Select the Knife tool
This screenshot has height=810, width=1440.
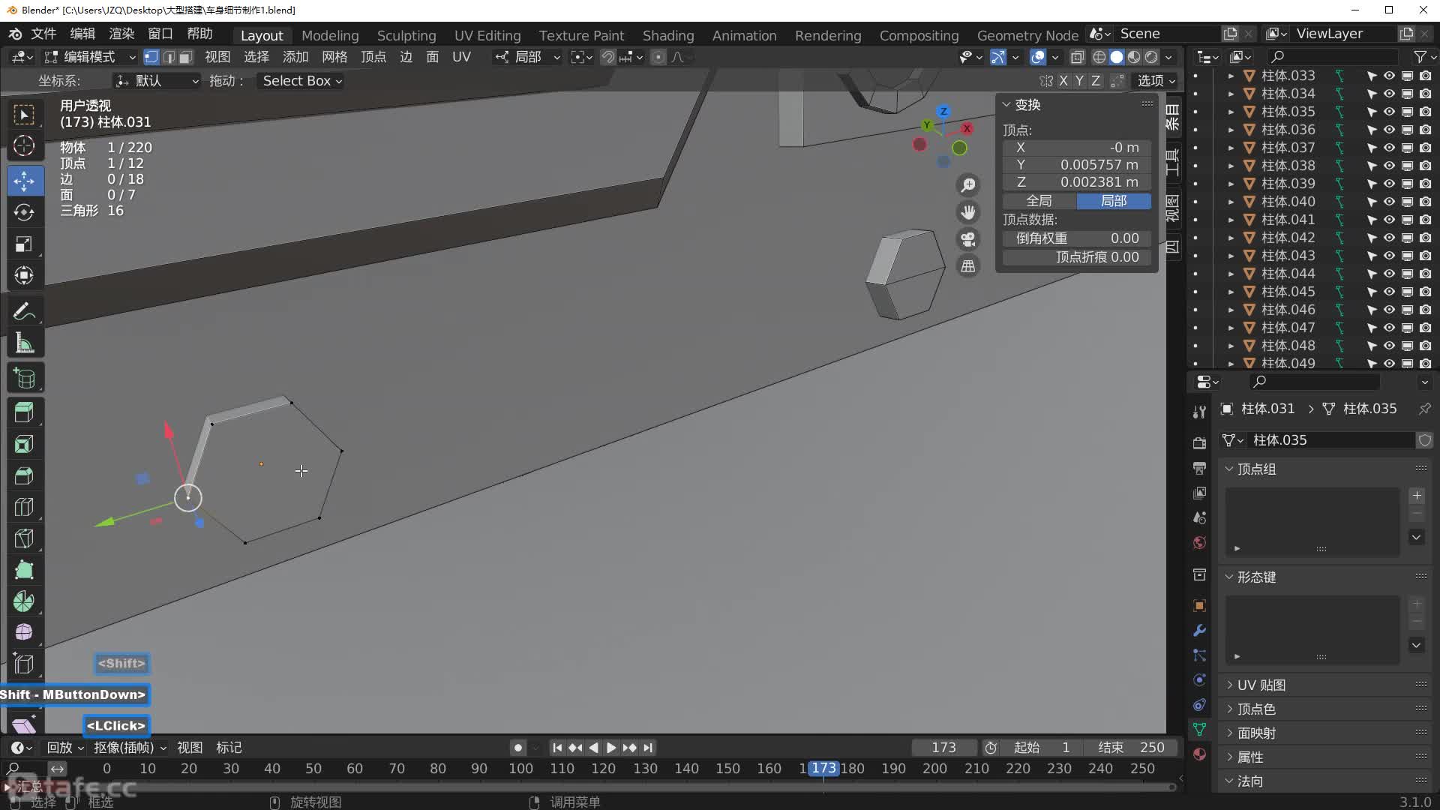point(24,538)
